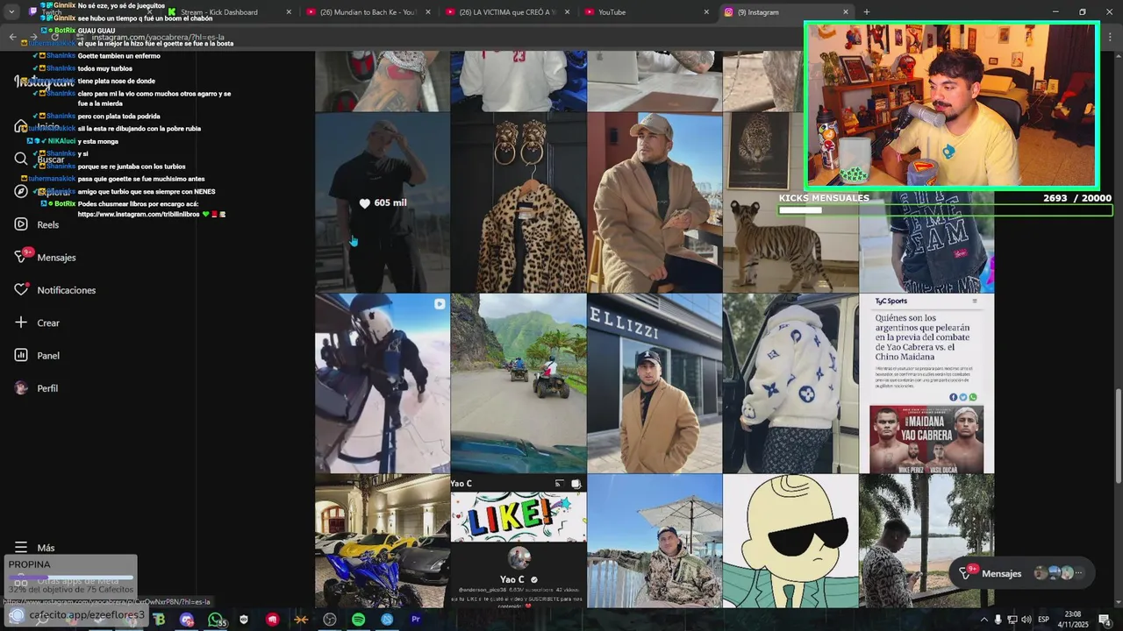Viewport: 1123px width, 631px height.
Task: Open Notificaciones heart icon in sidebar
Action: (x=21, y=289)
